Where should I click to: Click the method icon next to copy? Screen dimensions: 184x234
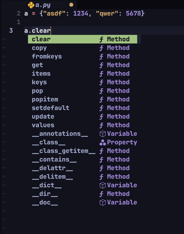click(101, 48)
